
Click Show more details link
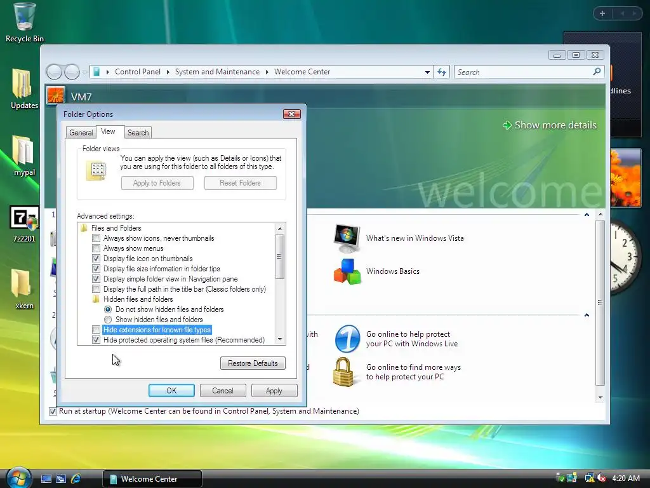click(555, 125)
